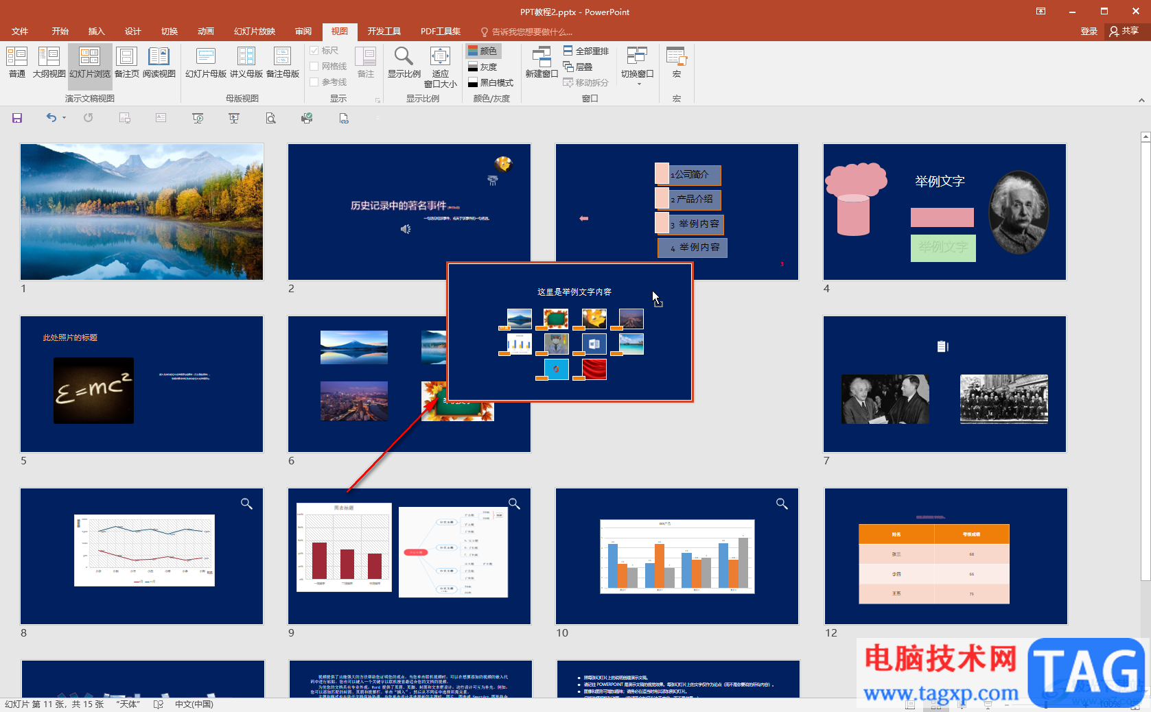Open Slide Master (幻灯片母版)
This screenshot has height=712, width=1151.
pos(206,62)
